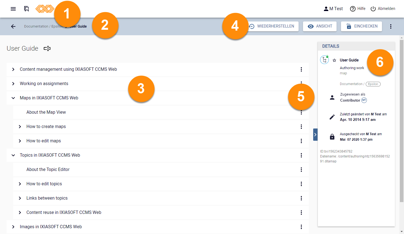Click the WIEDERHERSTELLEN button
The image size is (404, 234).
272,26
